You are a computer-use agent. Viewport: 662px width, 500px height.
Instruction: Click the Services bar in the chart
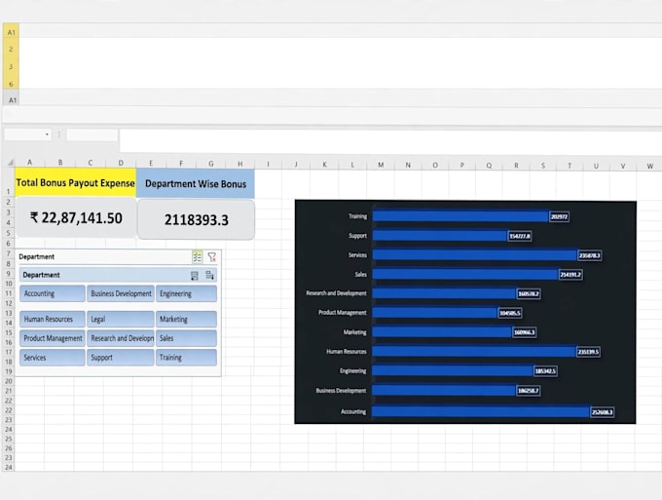click(474, 254)
